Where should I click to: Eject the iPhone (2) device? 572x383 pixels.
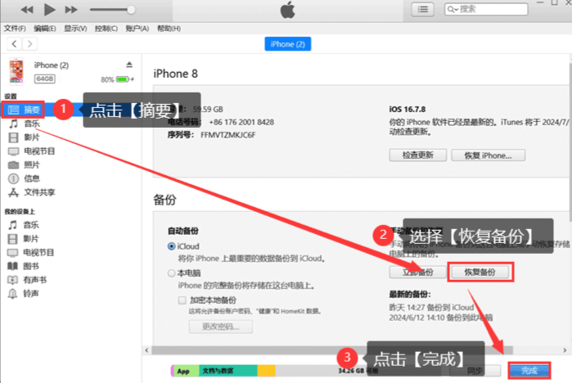coord(129,65)
